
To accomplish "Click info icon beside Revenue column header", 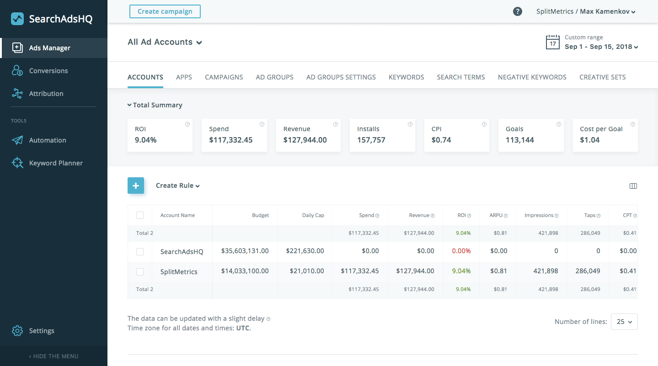I will click(433, 216).
